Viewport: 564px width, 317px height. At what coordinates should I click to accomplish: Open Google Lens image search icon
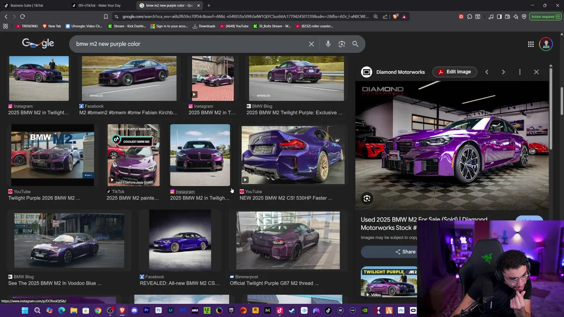341,44
